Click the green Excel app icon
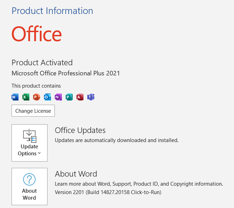The image size is (234, 208). point(26,97)
